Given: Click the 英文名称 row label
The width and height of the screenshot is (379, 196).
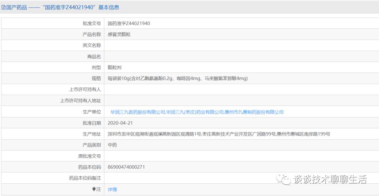Looking at the screenshot, I should tap(92, 45).
